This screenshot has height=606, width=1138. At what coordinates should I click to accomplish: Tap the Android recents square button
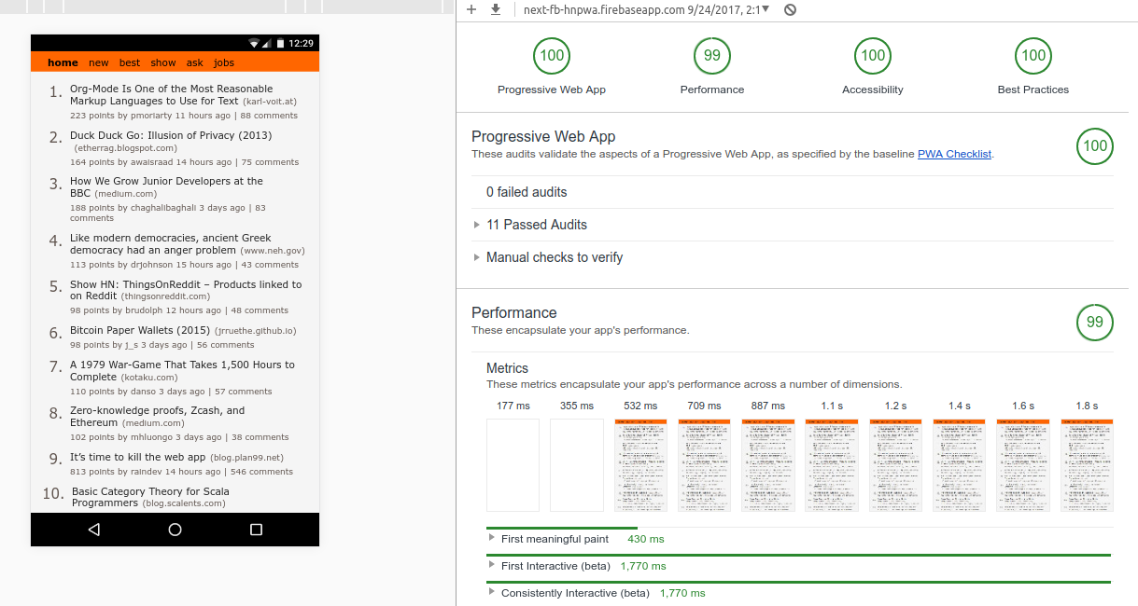pyautogui.click(x=257, y=530)
